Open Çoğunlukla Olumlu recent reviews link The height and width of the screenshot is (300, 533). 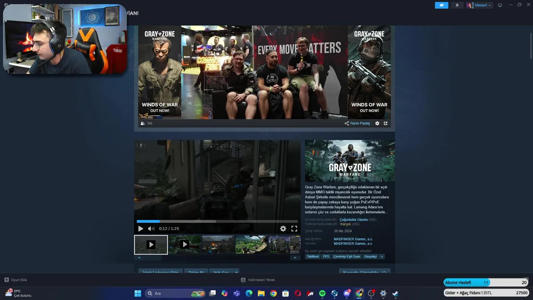tap(354, 220)
